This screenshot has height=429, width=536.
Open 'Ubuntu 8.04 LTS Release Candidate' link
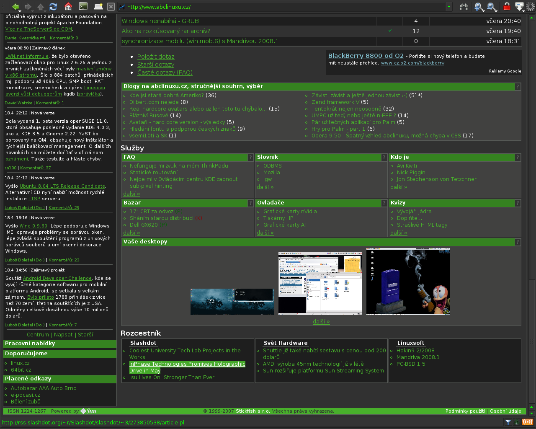(x=62, y=186)
